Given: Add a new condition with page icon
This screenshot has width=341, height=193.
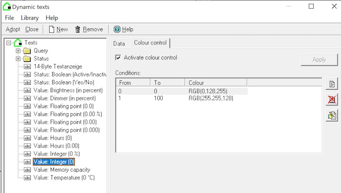Looking at the screenshot, I should click(332, 84).
